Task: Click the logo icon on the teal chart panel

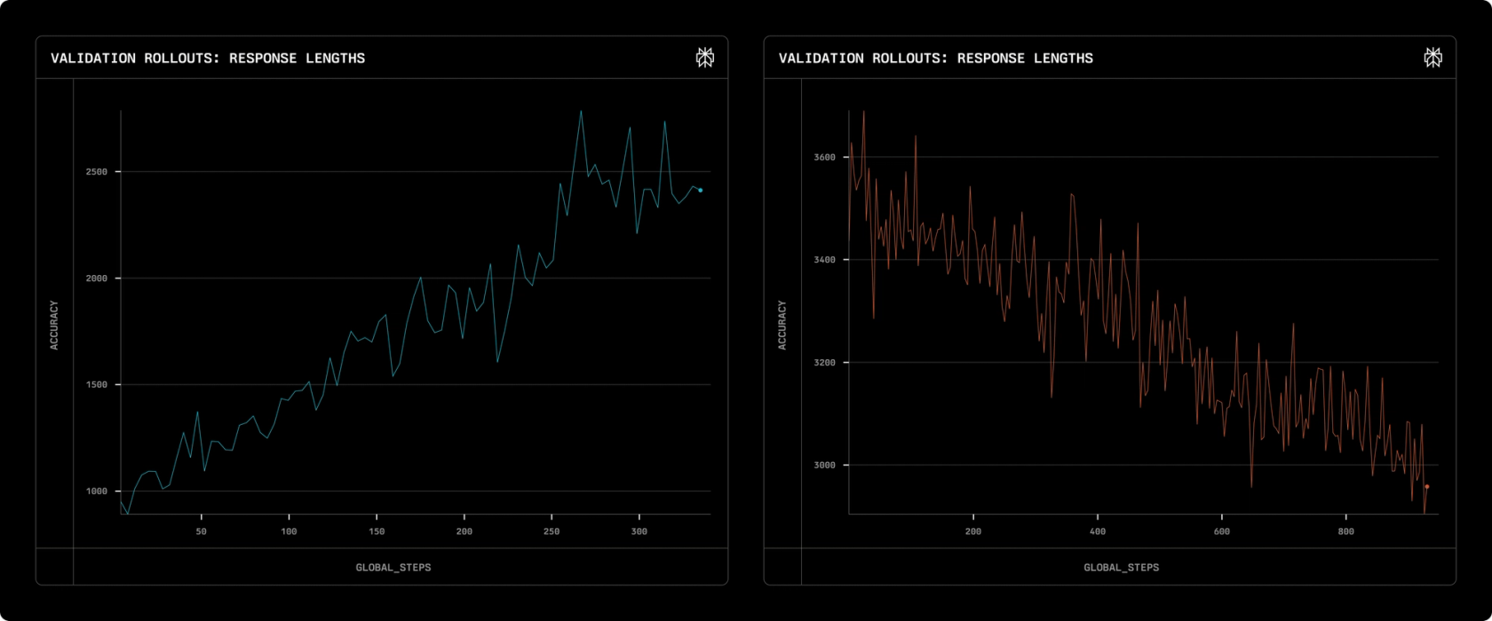Action: [x=704, y=58]
